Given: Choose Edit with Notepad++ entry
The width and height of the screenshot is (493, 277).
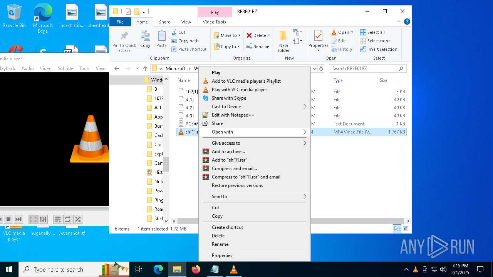Looking at the screenshot, I should point(254,115).
